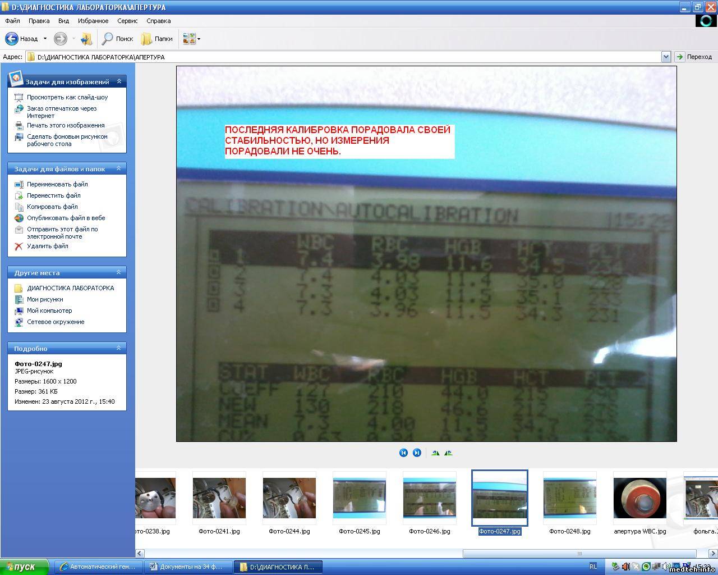Image resolution: width=718 pixels, height=575 pixels.
Task: Open the Файл menu
Action: [12, 21]
